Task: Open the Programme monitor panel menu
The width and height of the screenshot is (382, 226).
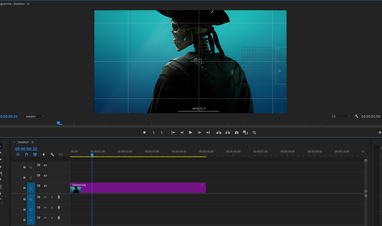Action: [28, 4]
